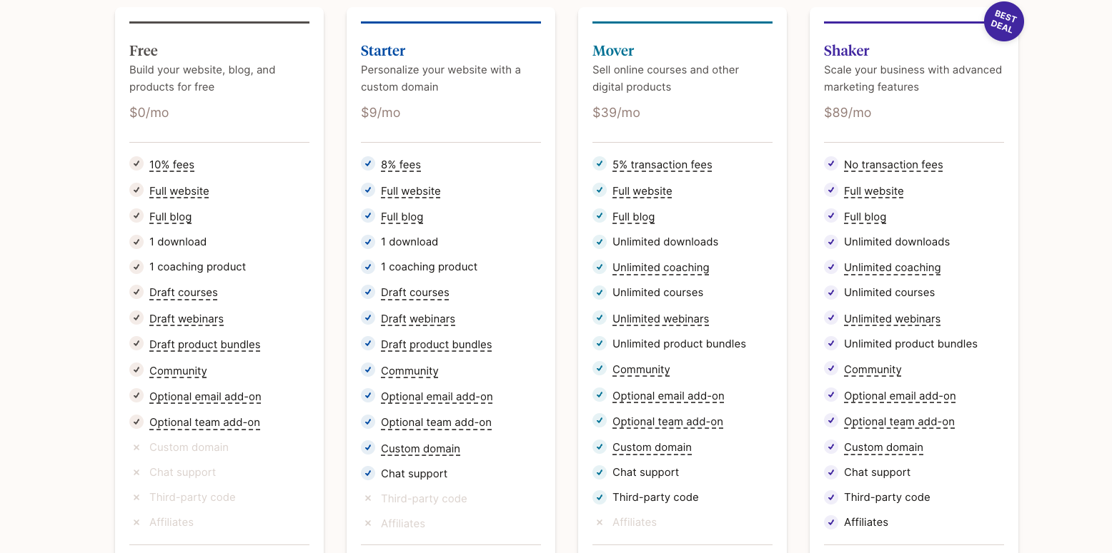
Task: Click checkmark beside No transaction fees
Action: 831,164
